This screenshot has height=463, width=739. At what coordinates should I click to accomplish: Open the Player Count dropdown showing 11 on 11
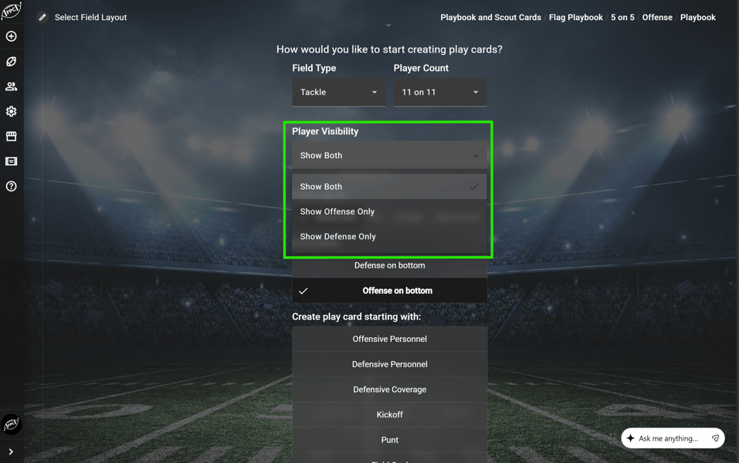[439, 92]
